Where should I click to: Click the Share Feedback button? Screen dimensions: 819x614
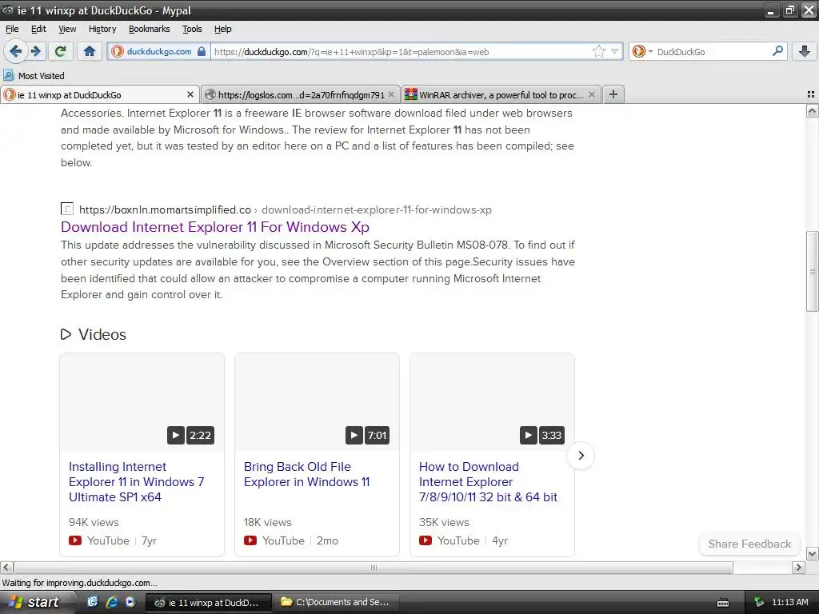click(x=749, y=544)
